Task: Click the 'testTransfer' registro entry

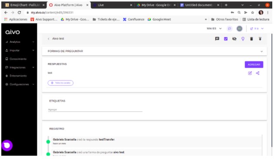Action: pos(106,140)
